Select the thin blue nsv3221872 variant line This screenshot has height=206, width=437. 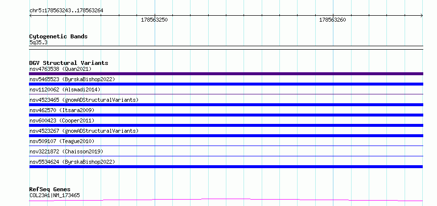point(226,156)
